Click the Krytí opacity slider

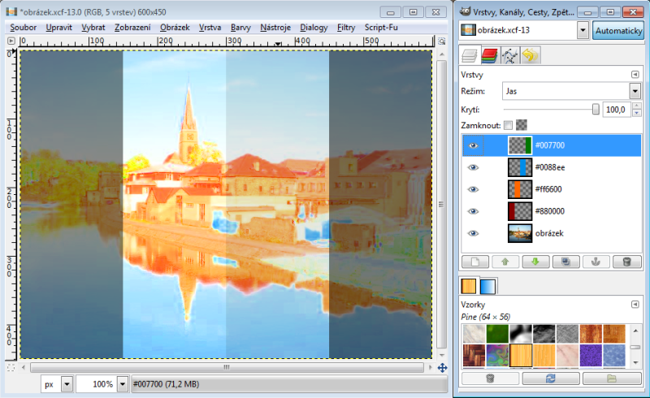point(549,109)
